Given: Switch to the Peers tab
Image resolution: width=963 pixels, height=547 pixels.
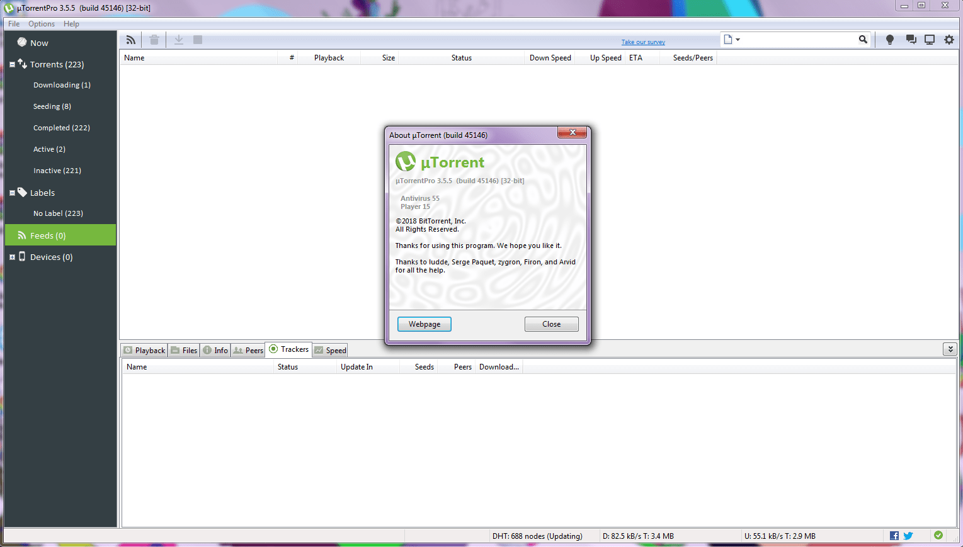Looking at the screenshot, I should 248,351.
